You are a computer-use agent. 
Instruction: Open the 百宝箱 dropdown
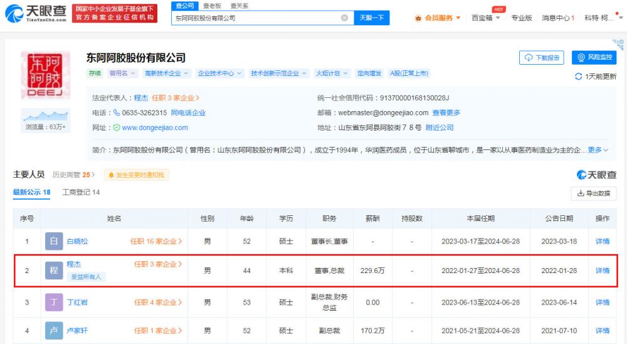click(486, 18)
